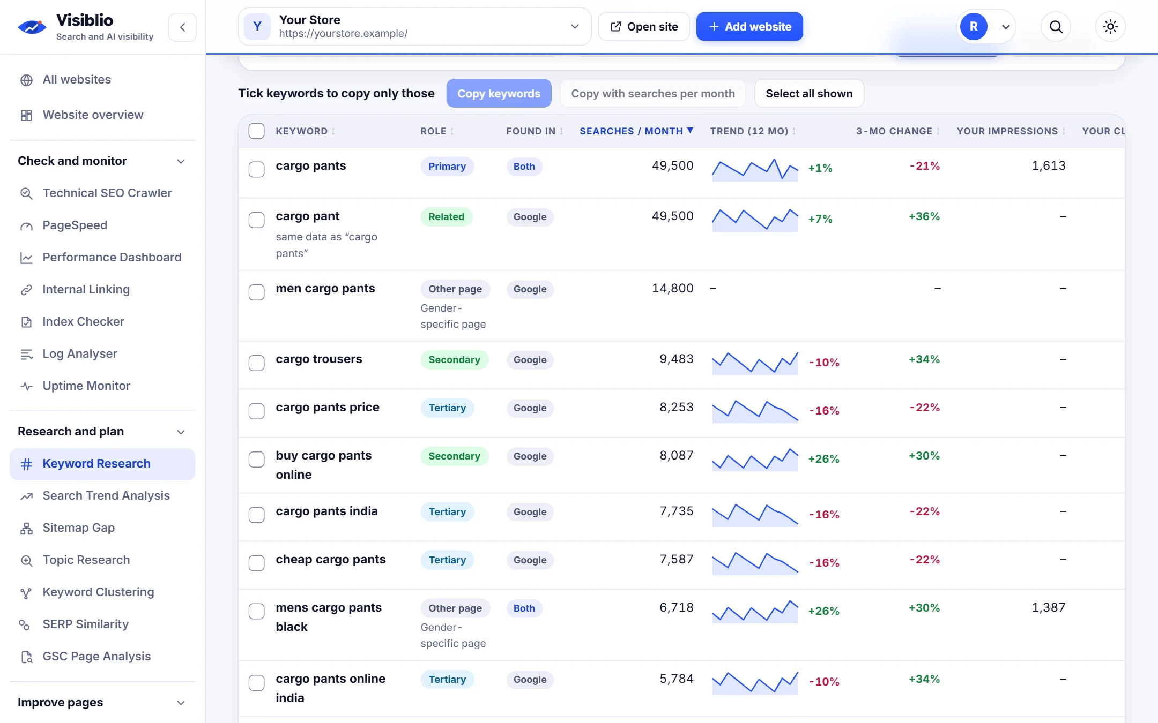The width and height of the screenshot is (1158, 723).
Task: Click the Uptime Monitor pulse icon
Action: pos(26,386)
